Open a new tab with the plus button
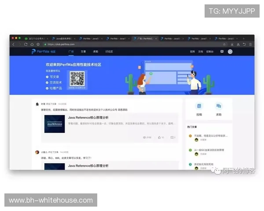264x211 pixels. click(x=243, y=39)
